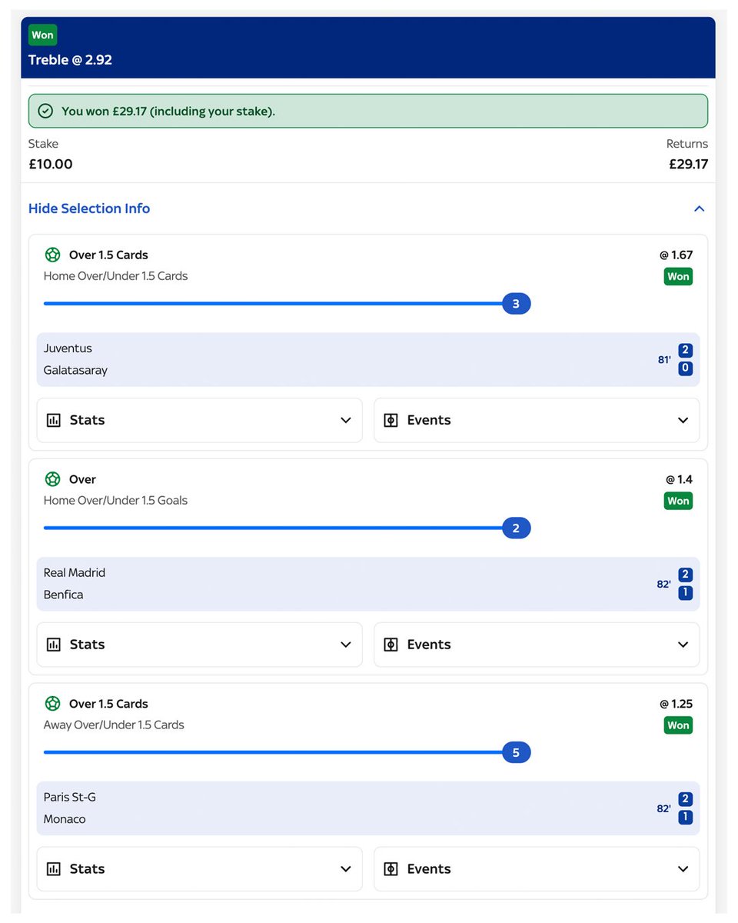The width and height of the screenshot is (738, 923).
Task: Click the checkmark icon in the win message
Action: [x=45, y=112]
